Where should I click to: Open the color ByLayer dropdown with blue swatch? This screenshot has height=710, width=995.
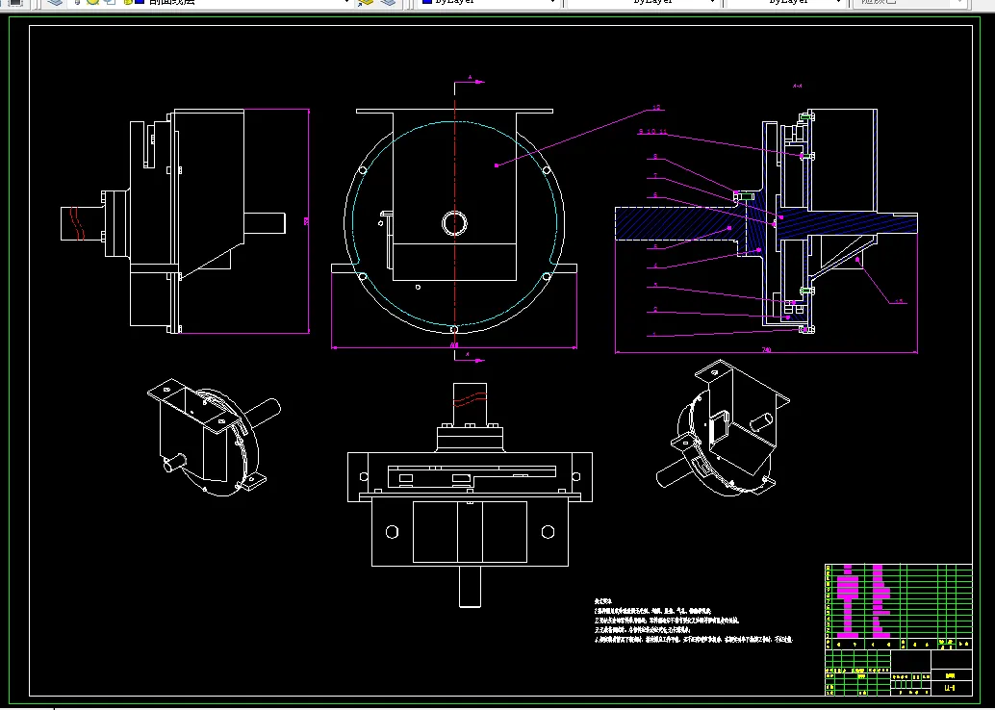point(489,2)
